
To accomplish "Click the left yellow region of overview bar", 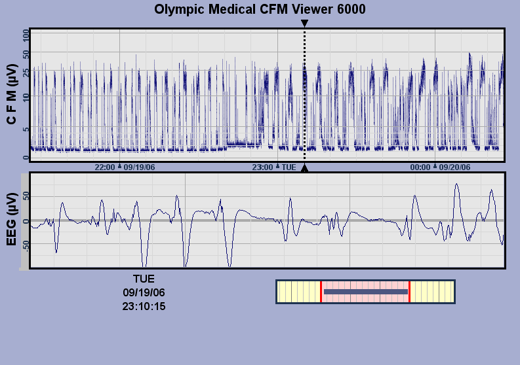I will coord(298,292).
